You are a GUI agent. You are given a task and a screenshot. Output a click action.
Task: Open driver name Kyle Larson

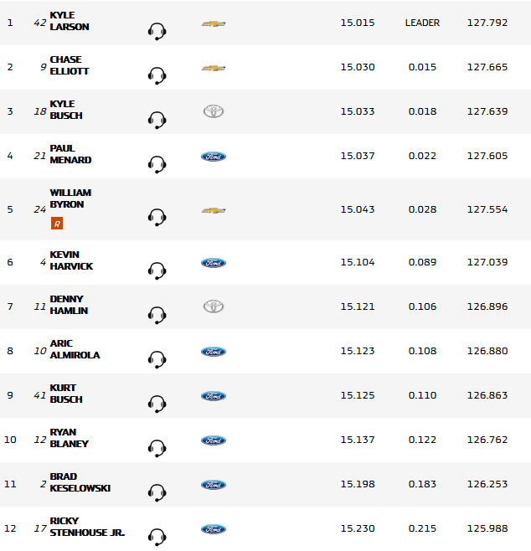[70, 21]
